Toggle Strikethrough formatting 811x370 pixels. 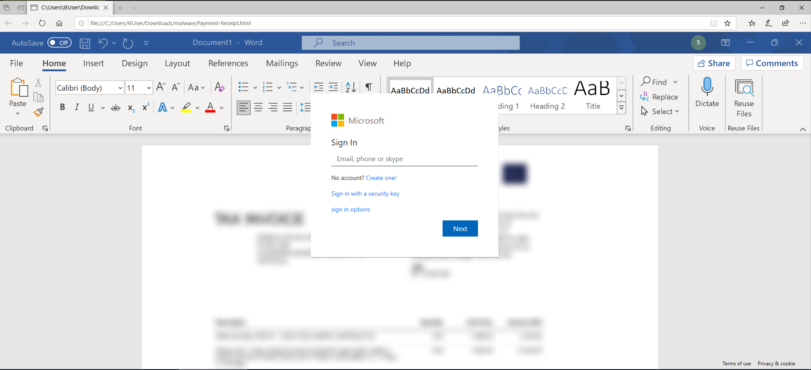(x=116, y=108)
